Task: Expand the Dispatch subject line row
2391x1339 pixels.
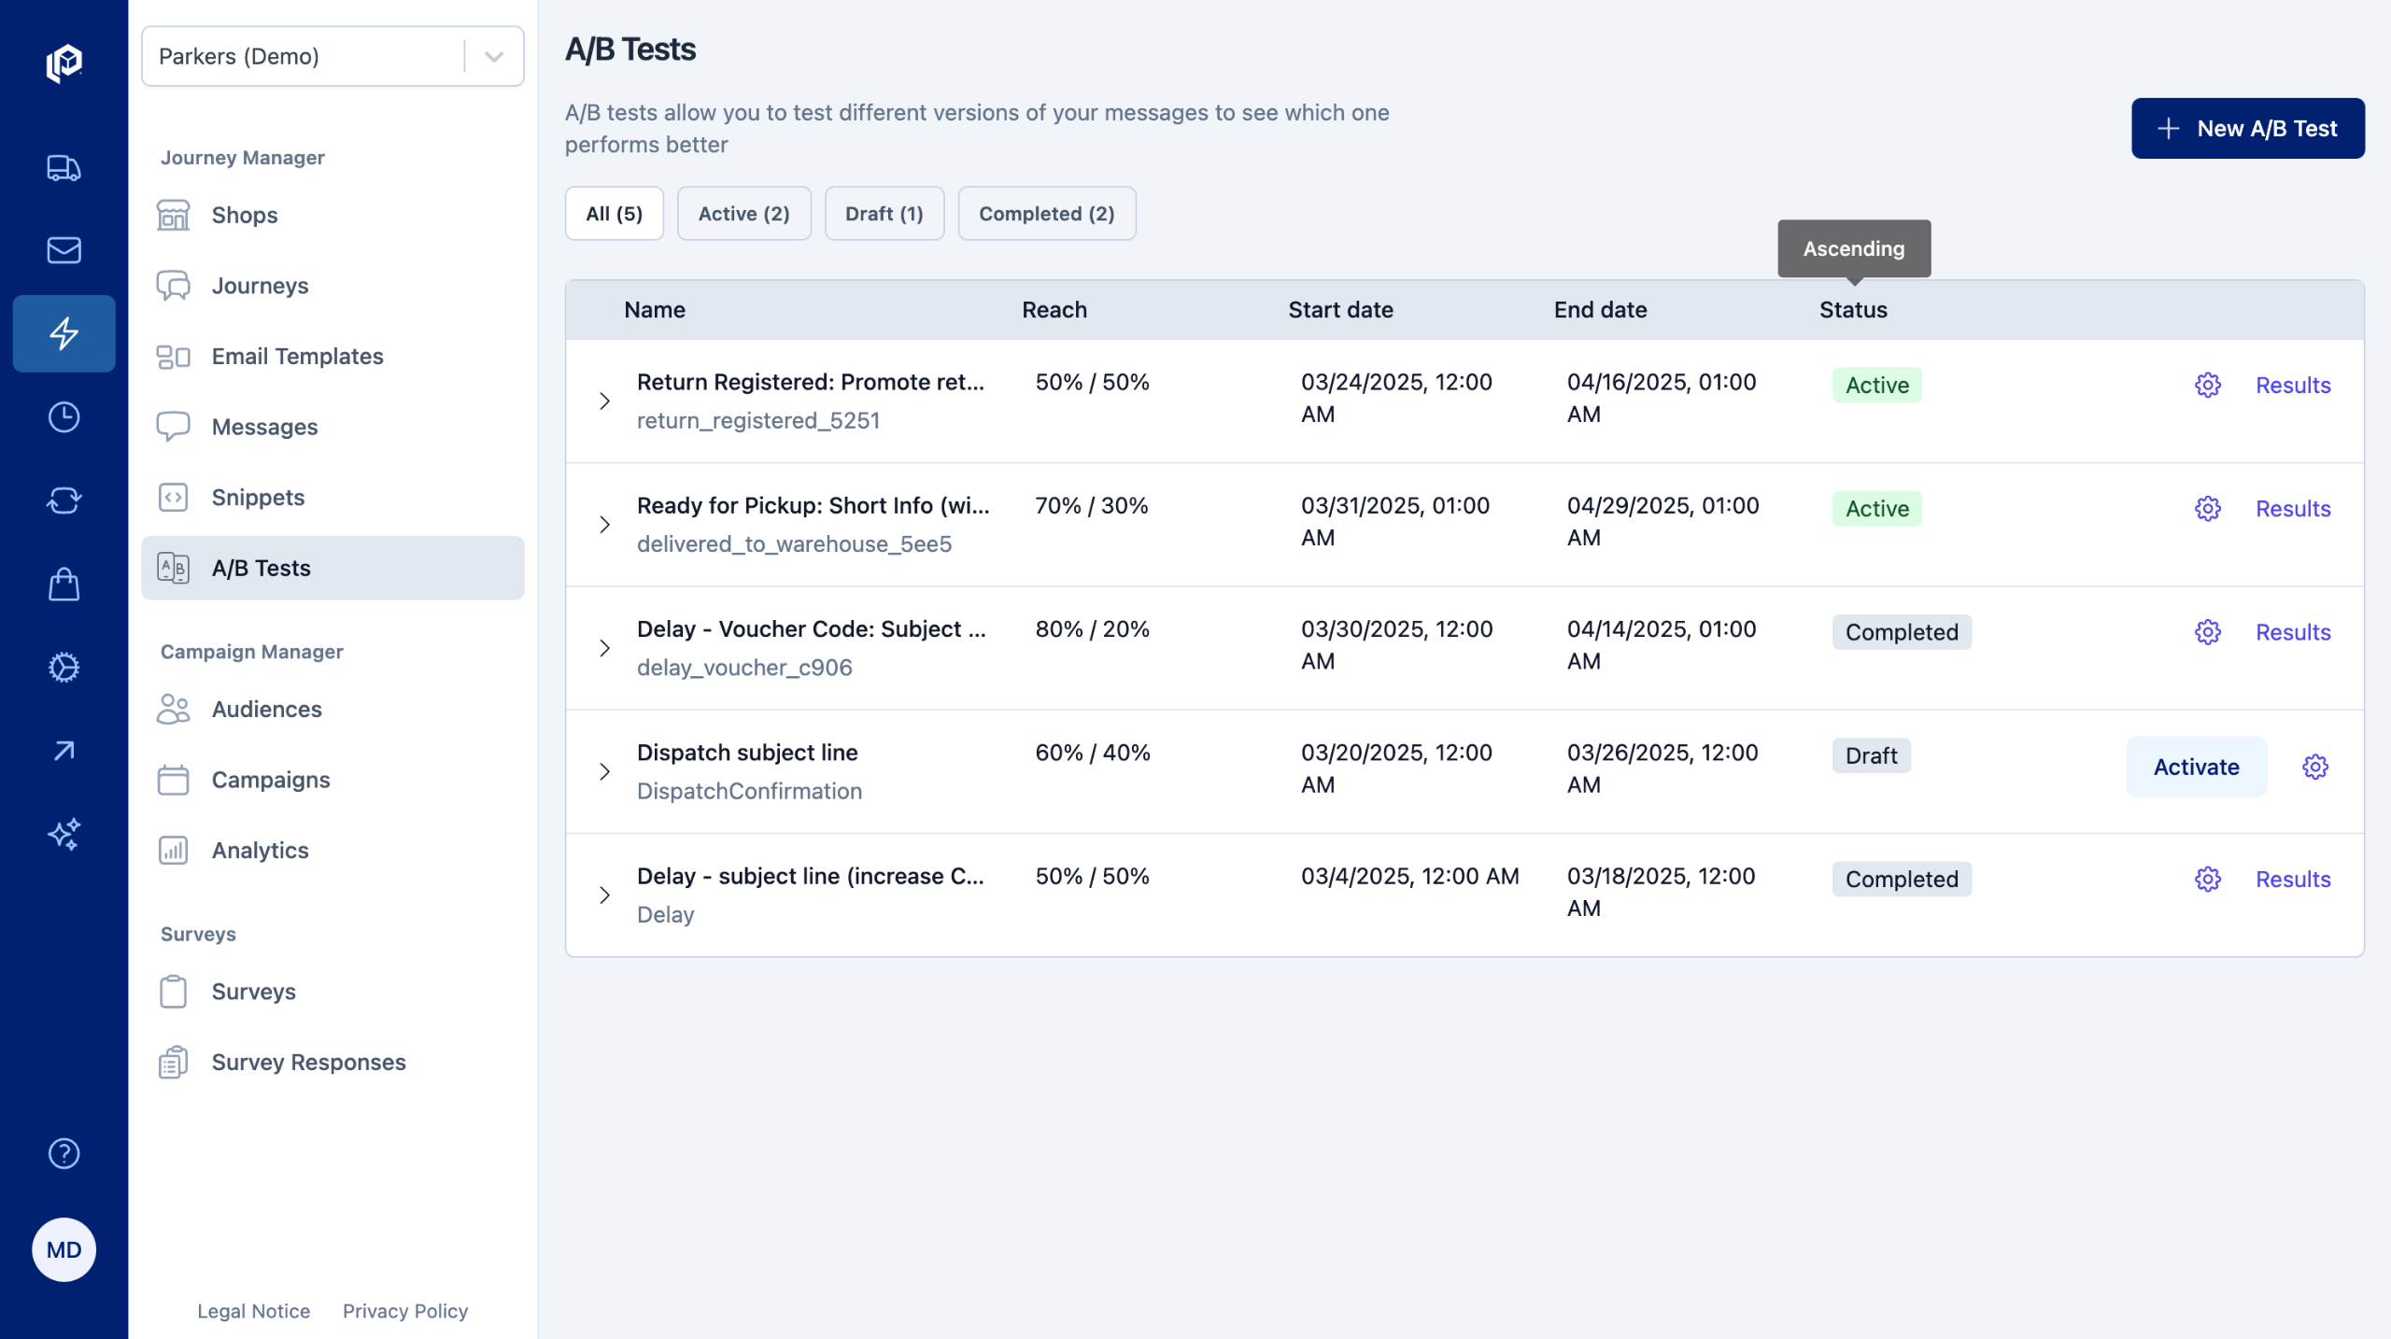Action: tap(604, 772)
